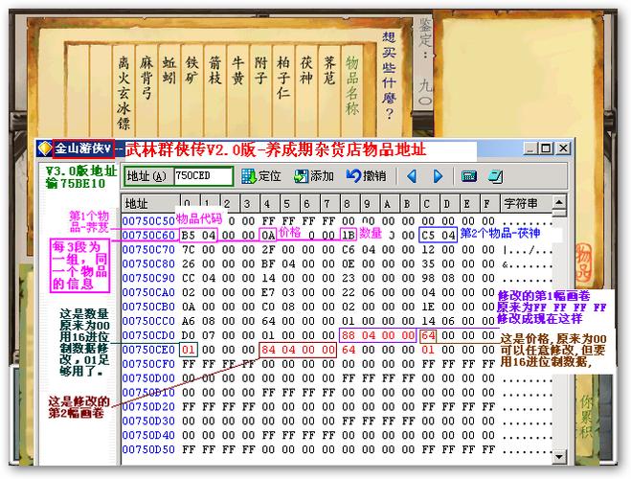The width and height of the screenshot is (631, 479).
Task: Select address row 00750C60
Action: point(148,235)
